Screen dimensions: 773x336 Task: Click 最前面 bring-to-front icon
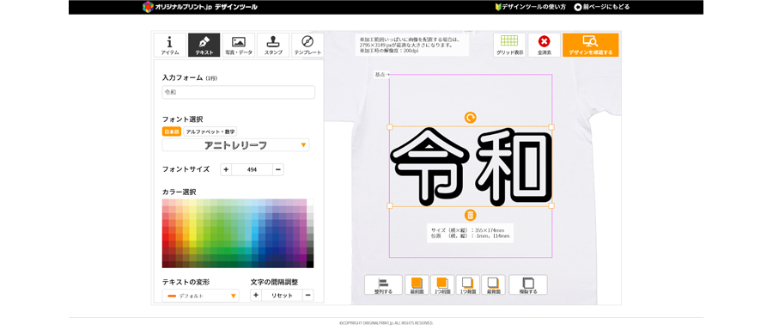coord(417,285)
